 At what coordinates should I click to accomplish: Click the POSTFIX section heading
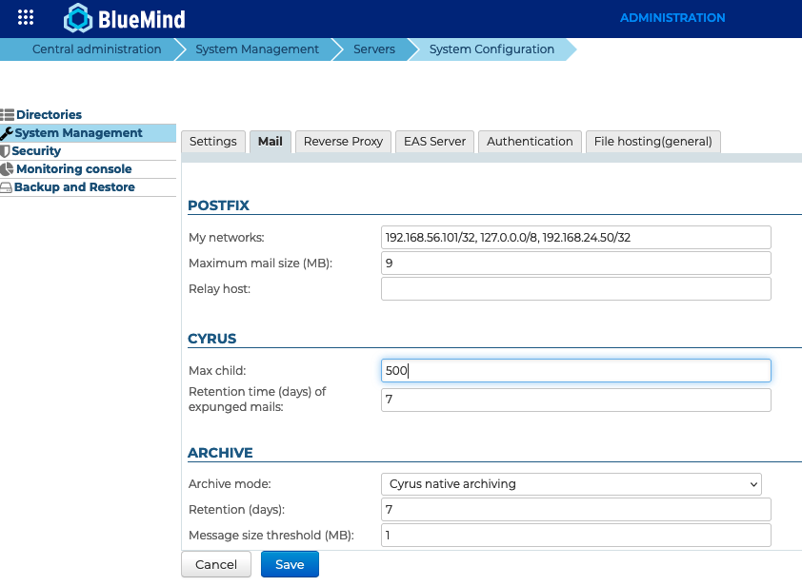click(218, 205)
